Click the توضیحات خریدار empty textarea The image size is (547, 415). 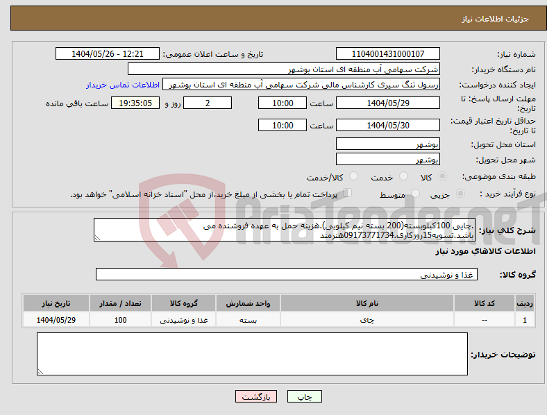(252, 354)
